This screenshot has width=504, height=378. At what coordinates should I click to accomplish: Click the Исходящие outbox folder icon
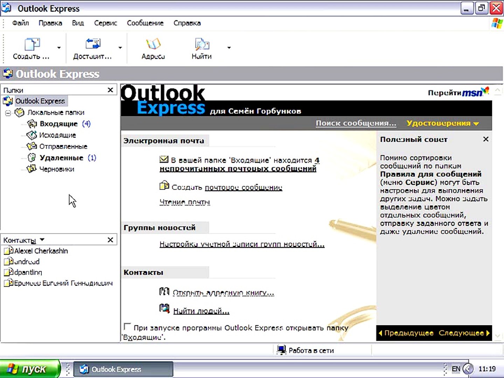point(32,135)
